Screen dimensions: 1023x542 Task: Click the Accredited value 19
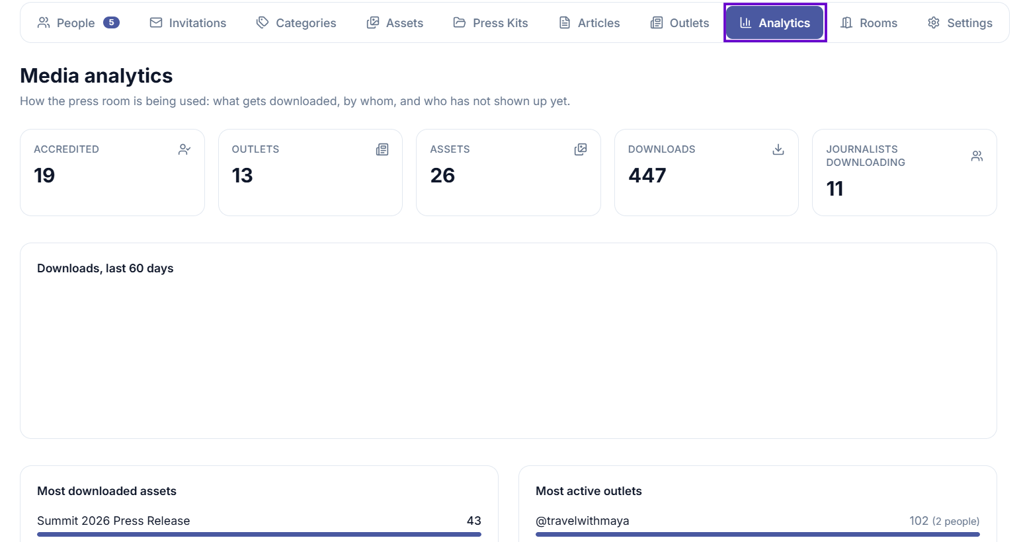point(44,175)
